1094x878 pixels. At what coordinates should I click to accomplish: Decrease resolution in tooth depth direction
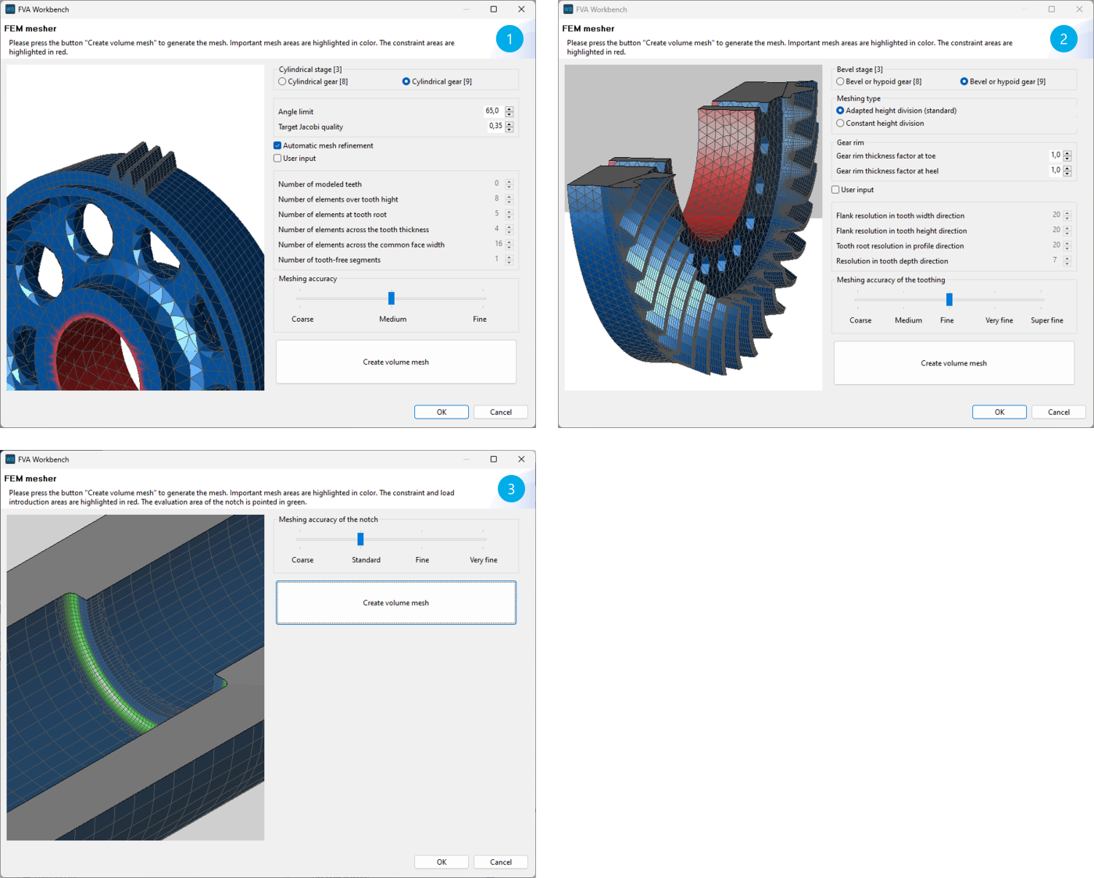click(x=1067, y=263)
